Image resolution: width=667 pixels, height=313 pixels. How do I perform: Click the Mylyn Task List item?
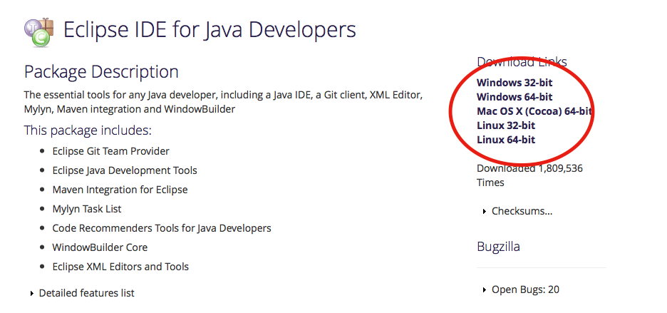[87, 210]
